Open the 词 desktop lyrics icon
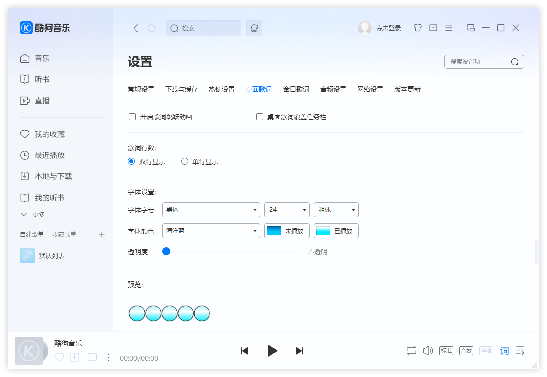This screenshot has width=547, height=377. pos(504,350)
